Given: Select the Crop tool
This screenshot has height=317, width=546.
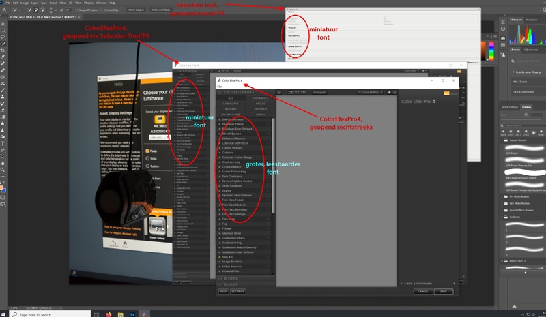Looking at the screenshot, I should (x=3, y=50).
